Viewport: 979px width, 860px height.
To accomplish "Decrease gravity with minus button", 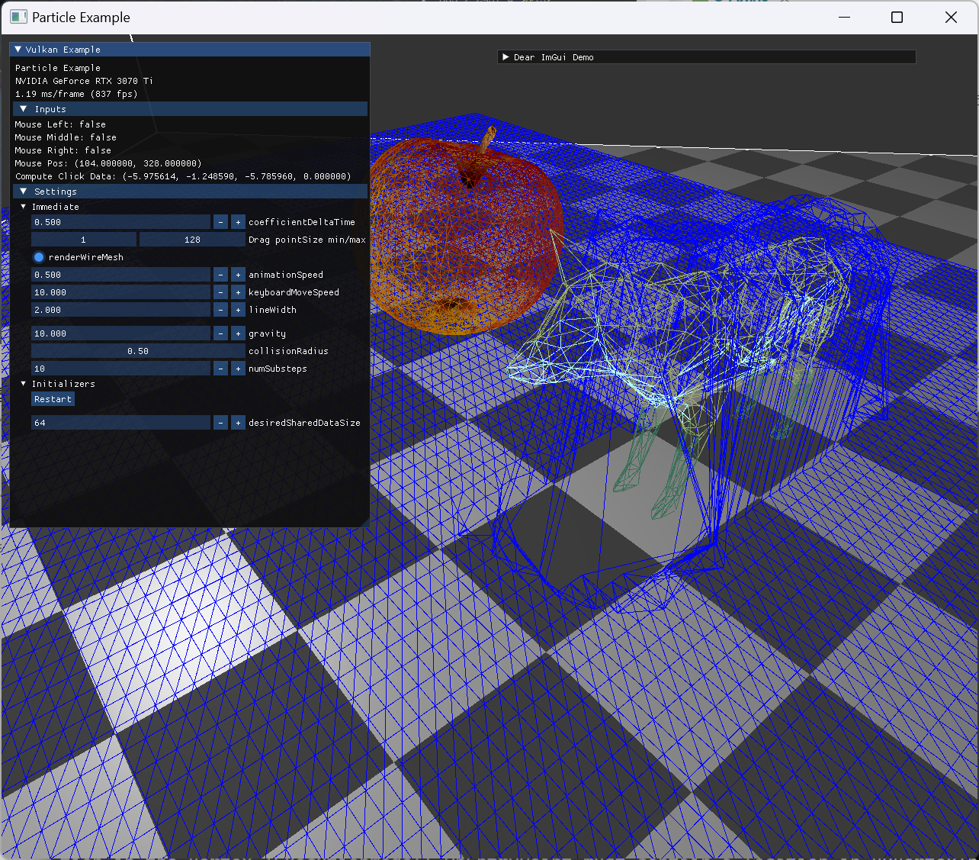I will (220, 333).
